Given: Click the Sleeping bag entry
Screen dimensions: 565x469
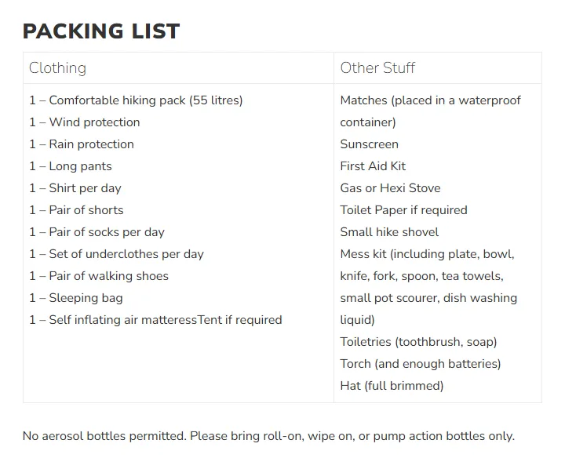Looking at the screenshot, I should pos(76,298).
